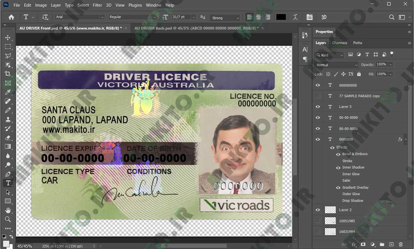This screenshot has height=249, width=414.
Task: Select the Clone Stamp tool
Action: point(8,119)
